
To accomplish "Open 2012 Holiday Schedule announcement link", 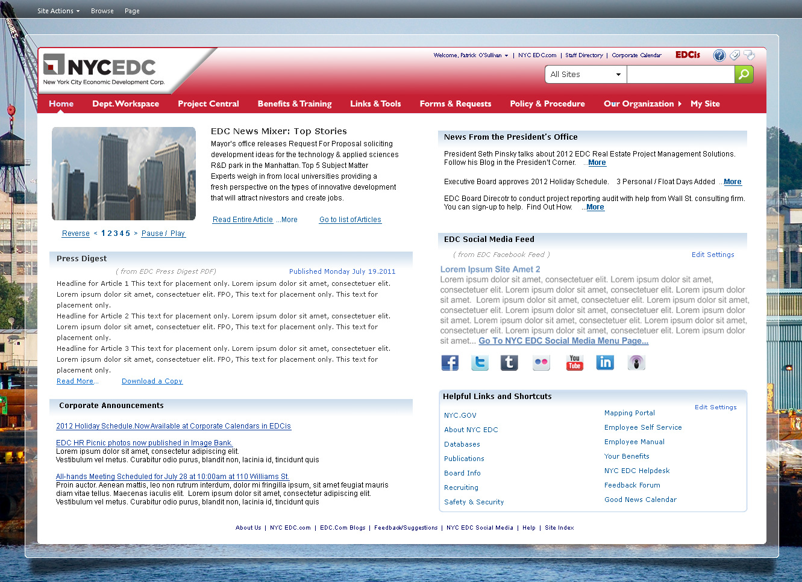I will pyautogui.click(x=174, y=426).
